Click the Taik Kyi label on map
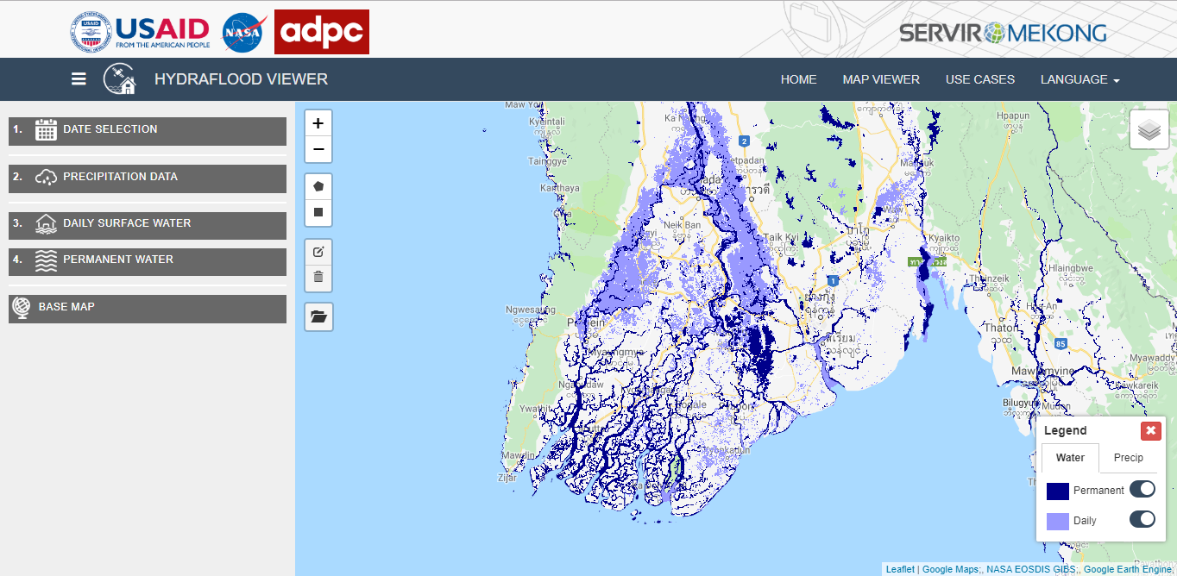Screen dimensions: 1177x576 tap(781, 237)
